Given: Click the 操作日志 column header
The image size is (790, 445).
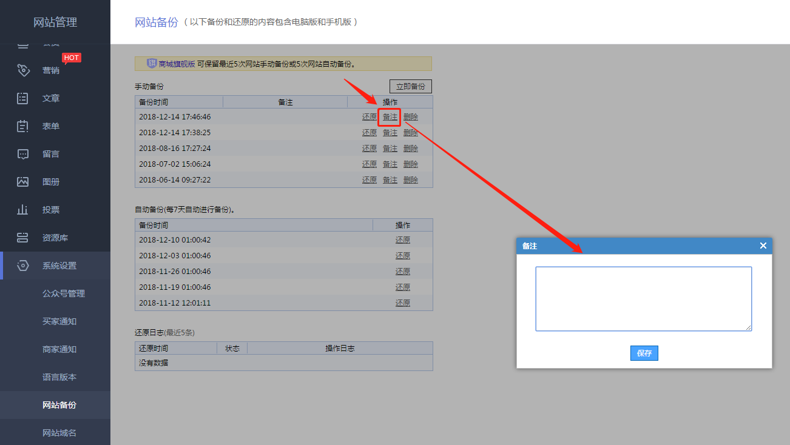Looking at the screenshot, I should point(340,349).
